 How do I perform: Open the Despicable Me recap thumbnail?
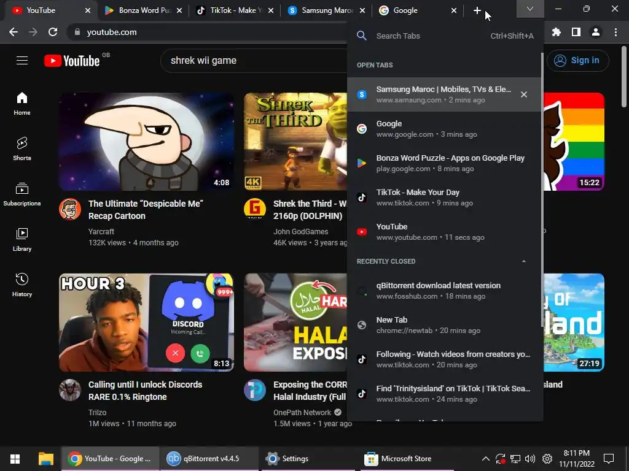point(146,142)
